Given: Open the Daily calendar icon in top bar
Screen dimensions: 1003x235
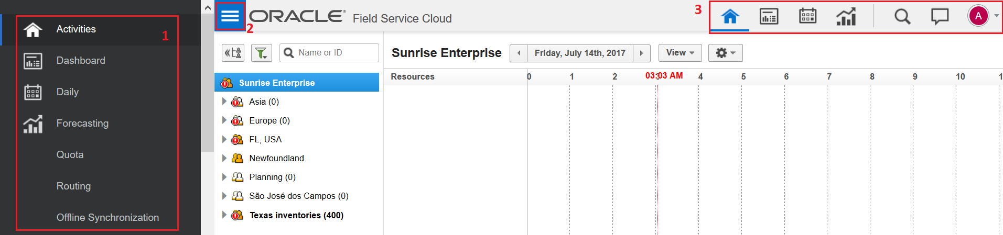Looking at the screenshot, I should tap(807, 16).
